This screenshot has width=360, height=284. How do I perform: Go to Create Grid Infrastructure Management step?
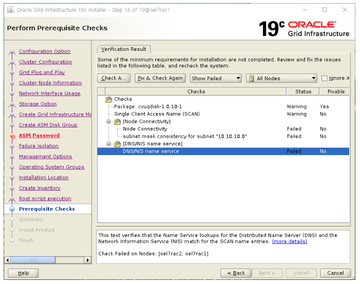[55, 115]
